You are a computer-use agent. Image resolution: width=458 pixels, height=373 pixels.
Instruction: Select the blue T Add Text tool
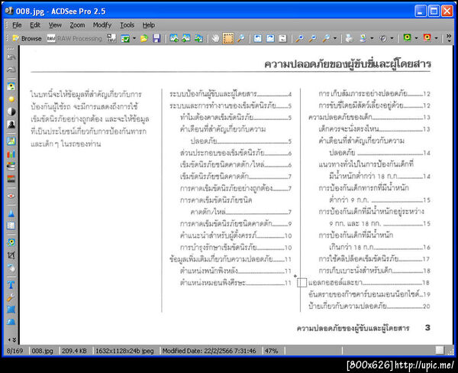tap(11, 284)
